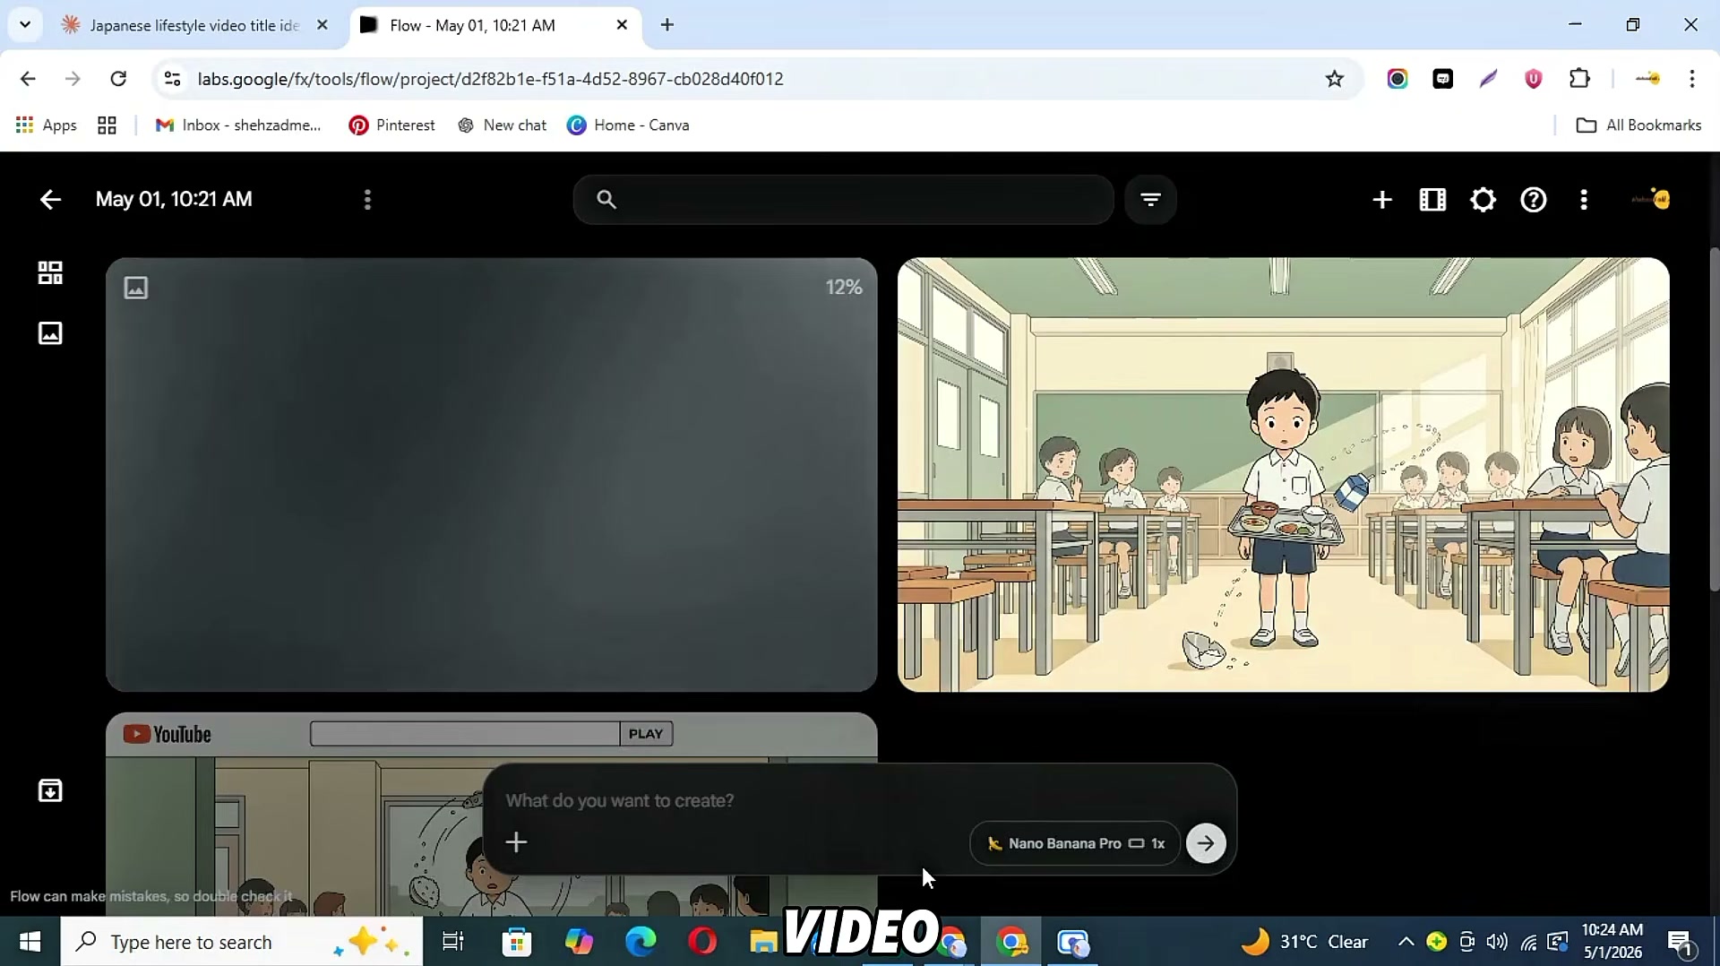Screen dimensions: 1720x966
Task: Go back to the Flow projects list
Action: point(50,199)
